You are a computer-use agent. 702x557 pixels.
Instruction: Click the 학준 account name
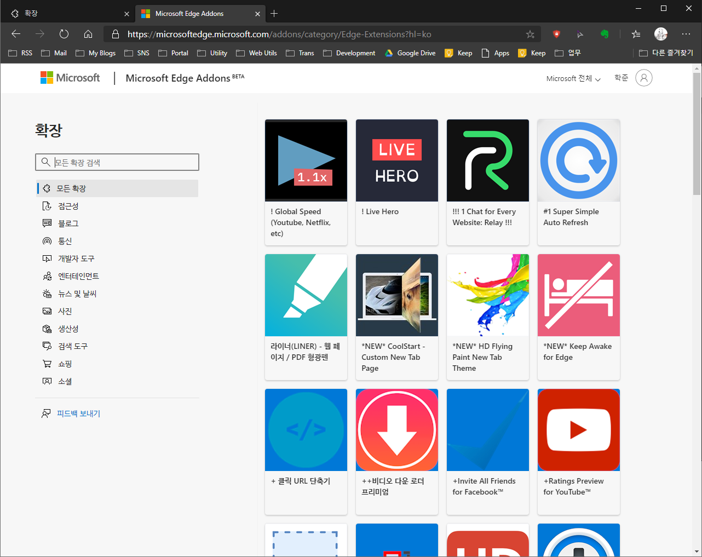pyautogui.click(x=622, y=78)
